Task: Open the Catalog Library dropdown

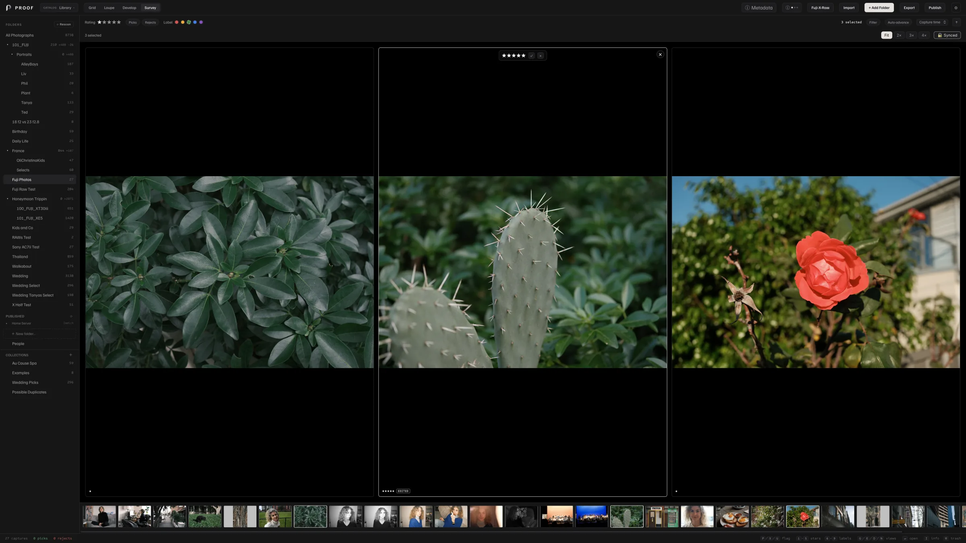Action: click(59, 8)
